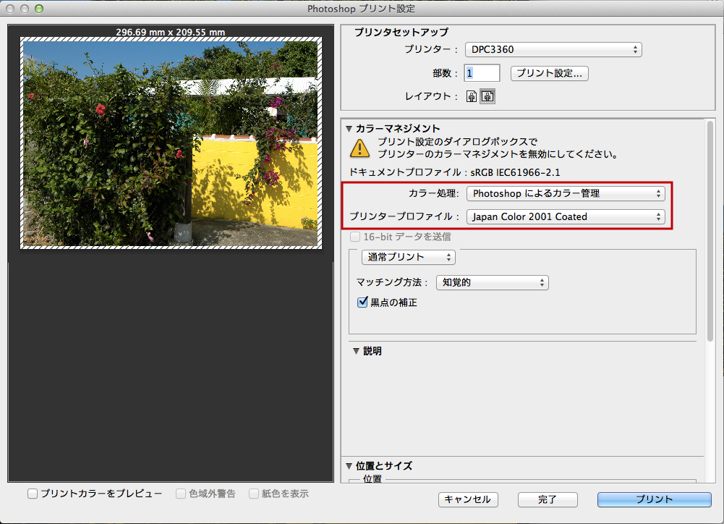The image size is (724, 524).
Task: Collapse the カラーマネジメント section
Action: (349, 129)
